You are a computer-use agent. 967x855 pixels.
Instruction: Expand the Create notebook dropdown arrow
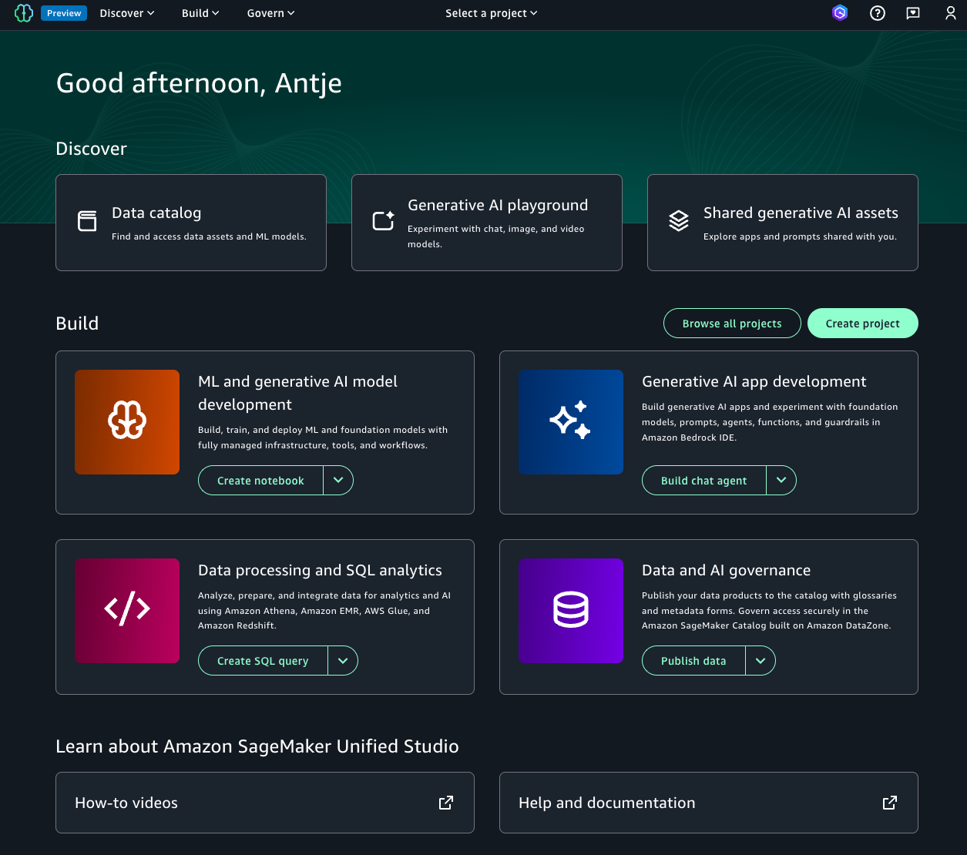click(338, 481)
